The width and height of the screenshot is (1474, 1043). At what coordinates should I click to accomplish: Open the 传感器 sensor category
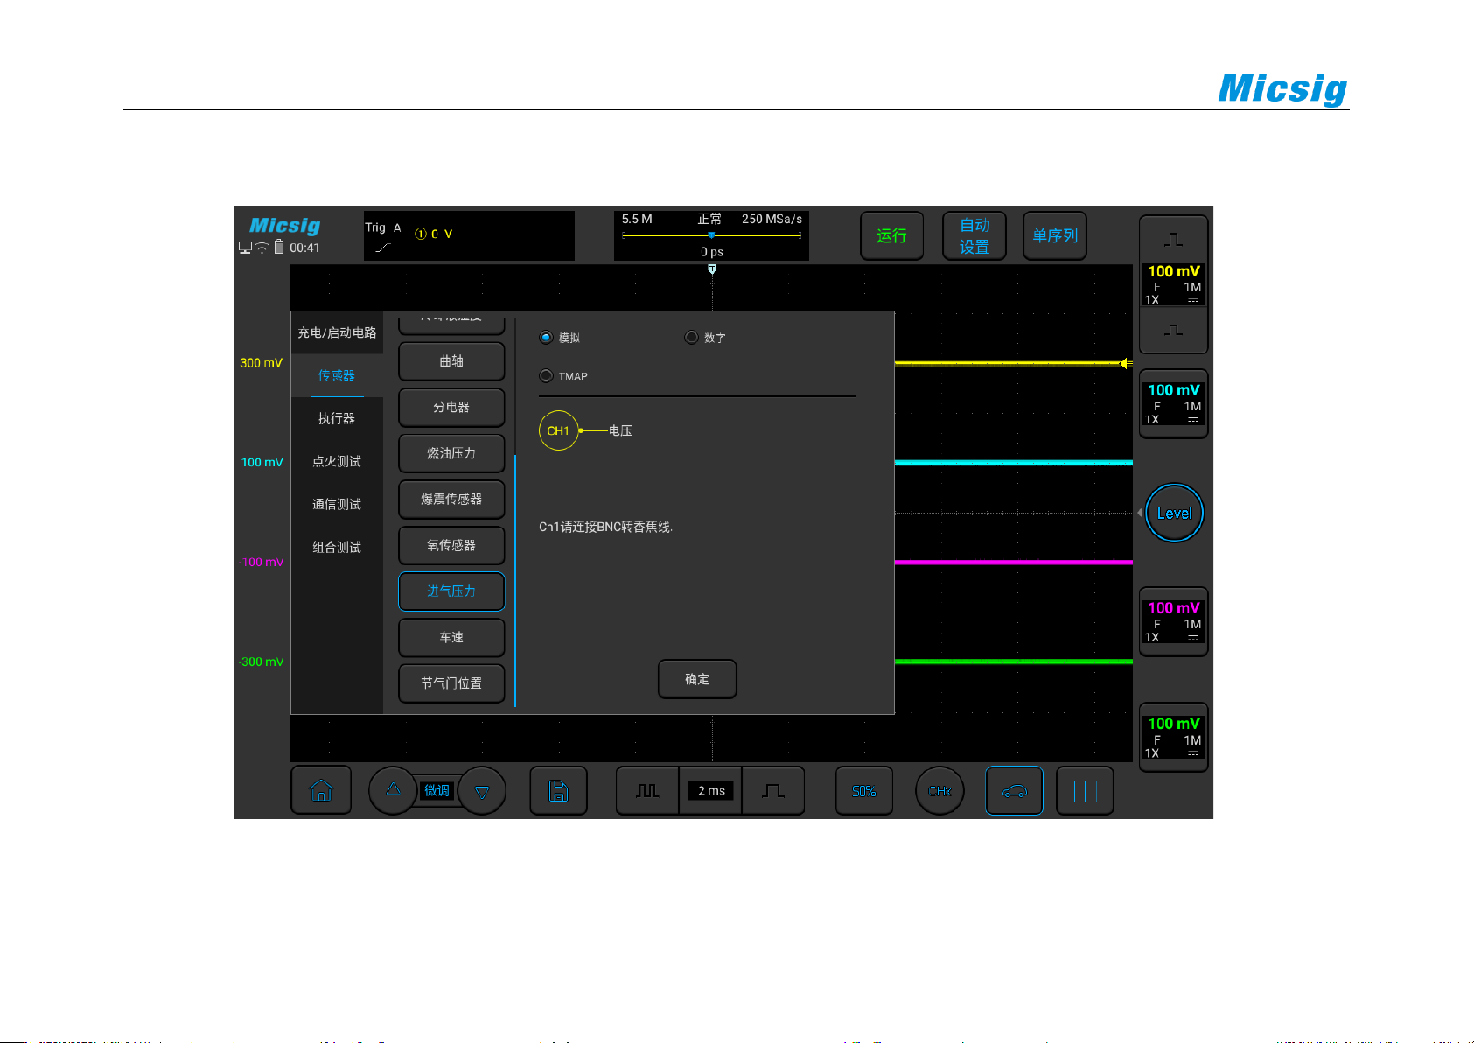pos(337,375)
